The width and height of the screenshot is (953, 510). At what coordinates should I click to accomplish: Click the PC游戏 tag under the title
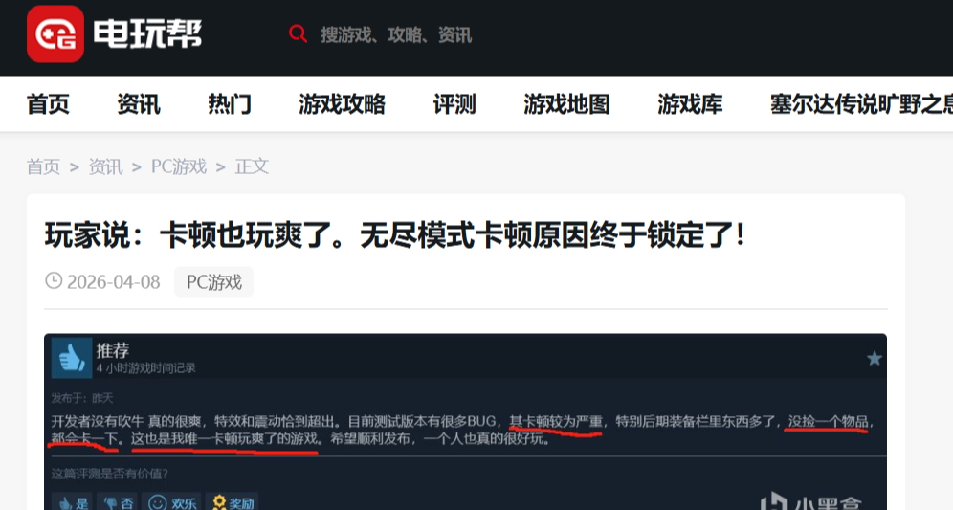point(214,282)
